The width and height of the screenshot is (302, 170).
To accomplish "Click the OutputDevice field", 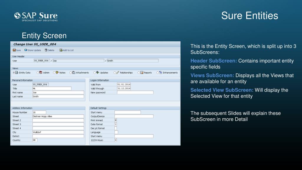I will click(x=134, y=116).
